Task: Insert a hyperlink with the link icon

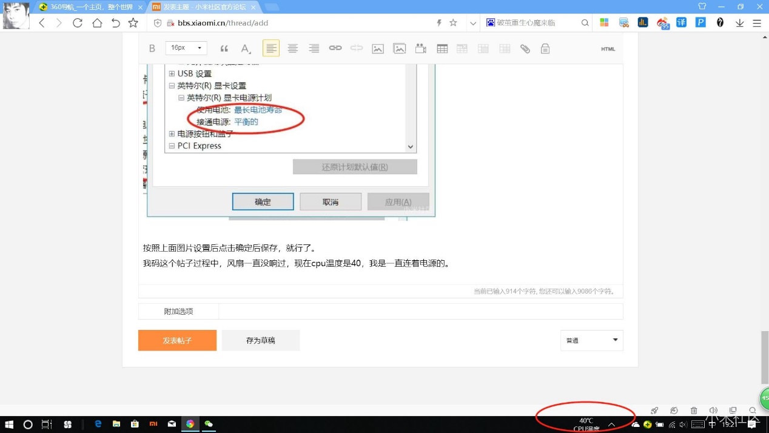Action: click(335, 49)
